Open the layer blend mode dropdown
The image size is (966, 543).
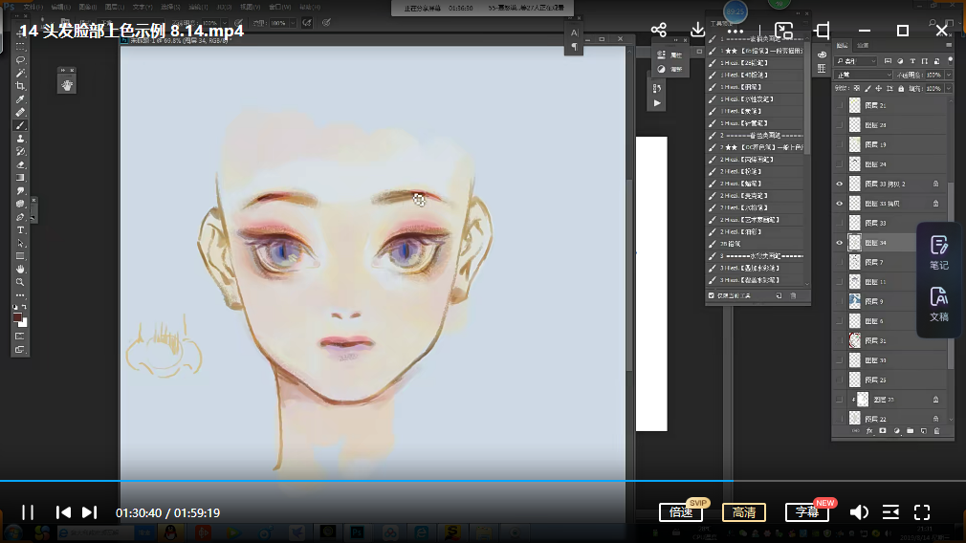pyautogui.click(x=863, y=76)
